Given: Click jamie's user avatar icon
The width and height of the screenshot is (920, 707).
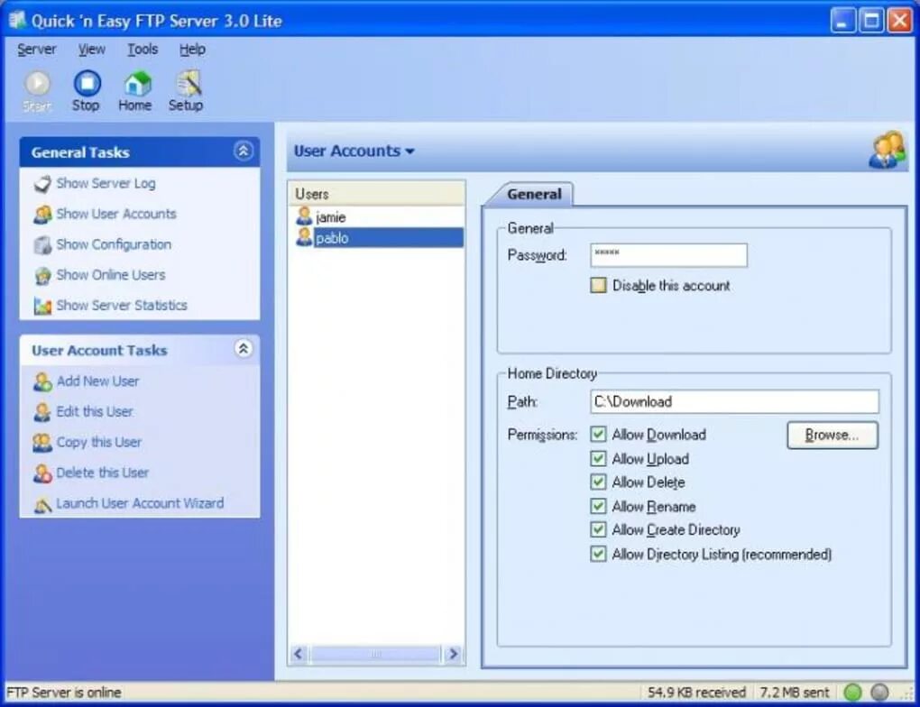Looking at the screenshot, I should (x=304, y=216).
